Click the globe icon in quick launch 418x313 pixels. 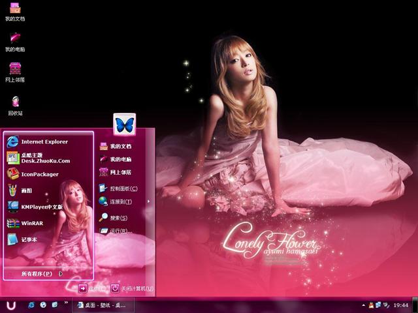pyautogui.click(x=43, y=305)
